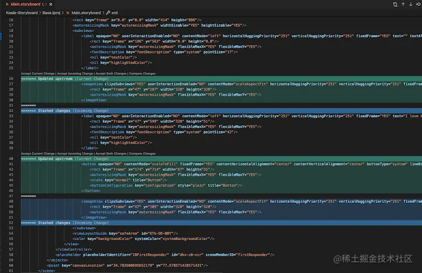Click the pointSize="42" fontDescription line

coord(164,132)
